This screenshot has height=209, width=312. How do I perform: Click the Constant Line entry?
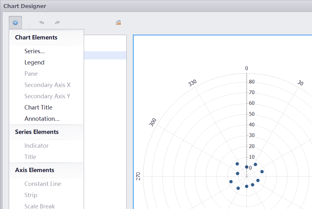pyautogui.click(x=43, y=184)
